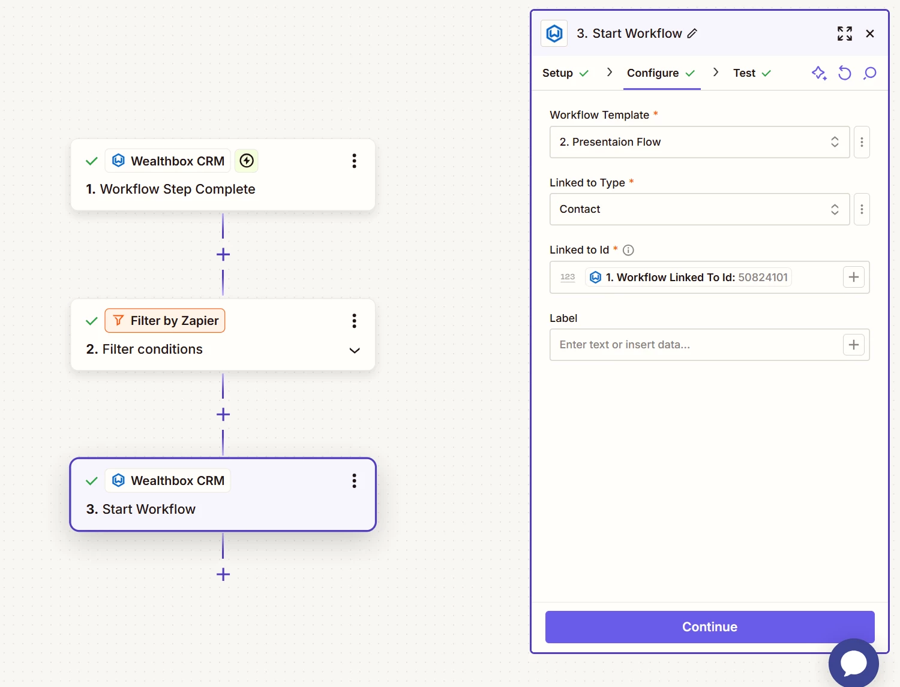Open the Linked to Type dropdown

(700, 209)
